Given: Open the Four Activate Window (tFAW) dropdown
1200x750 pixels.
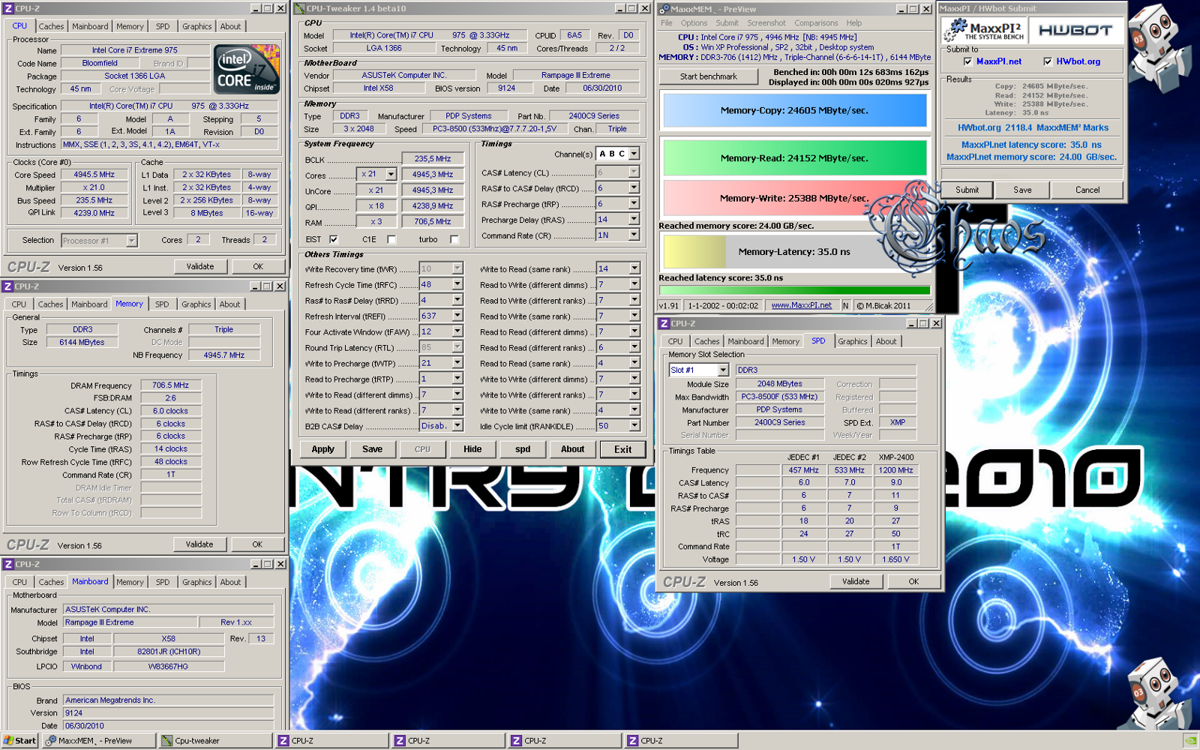Looking at the screenshot, I should (x=457, y=331).
